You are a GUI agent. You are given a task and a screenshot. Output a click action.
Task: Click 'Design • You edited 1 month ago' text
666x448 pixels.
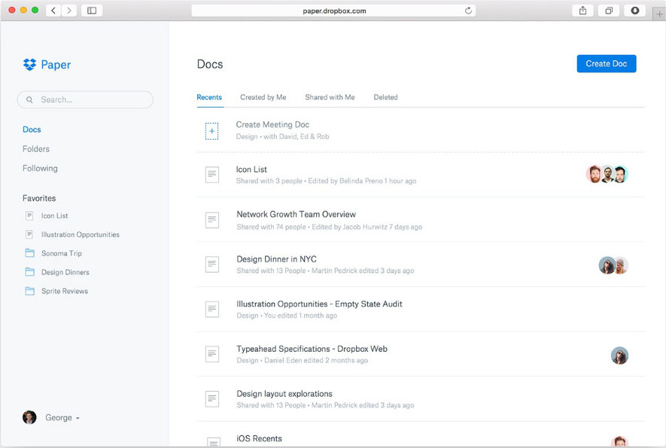[x=287, y=316]
